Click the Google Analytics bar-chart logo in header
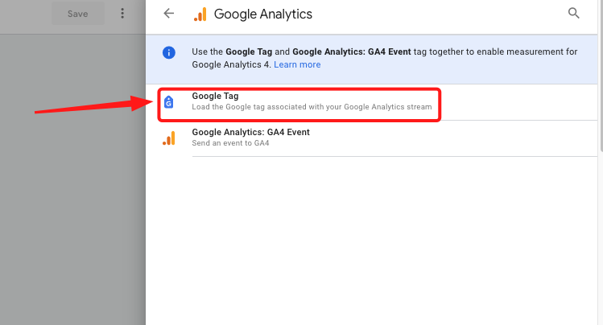This screenshot has width=603, height=325. coord(200,14)
